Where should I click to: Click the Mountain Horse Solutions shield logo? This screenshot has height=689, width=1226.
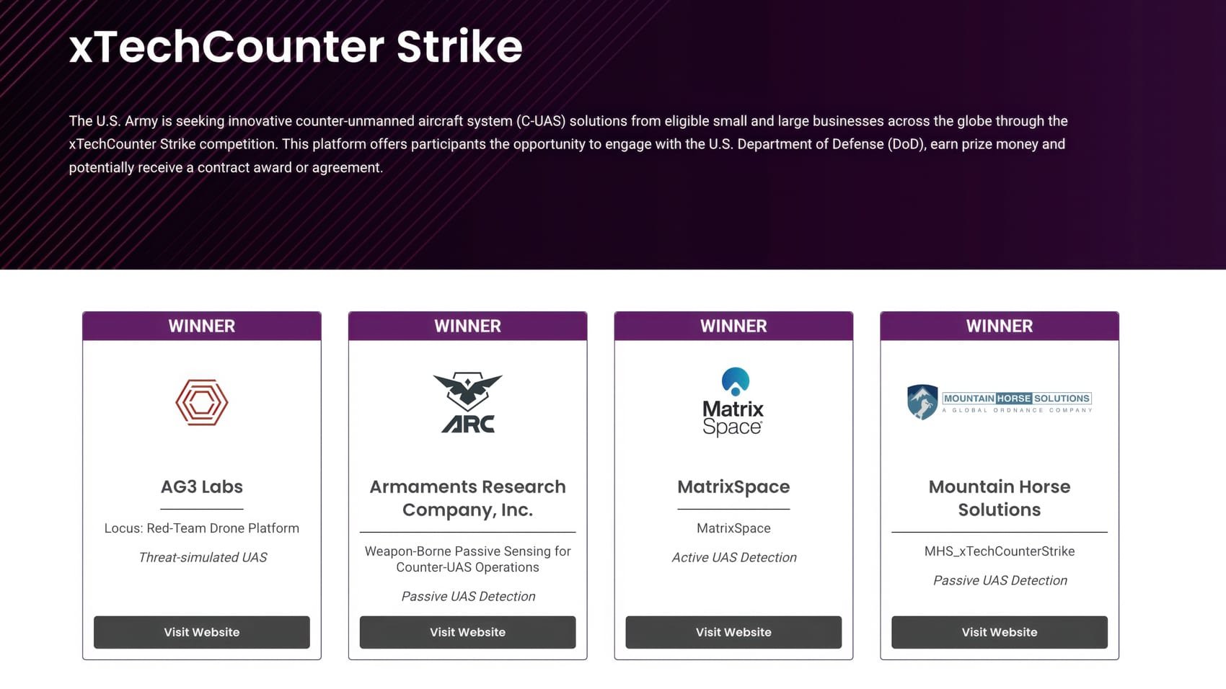coord(922,402)
